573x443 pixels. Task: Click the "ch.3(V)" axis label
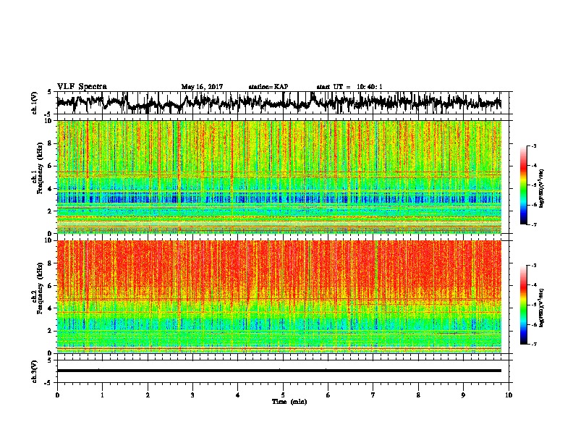[35, 371]
